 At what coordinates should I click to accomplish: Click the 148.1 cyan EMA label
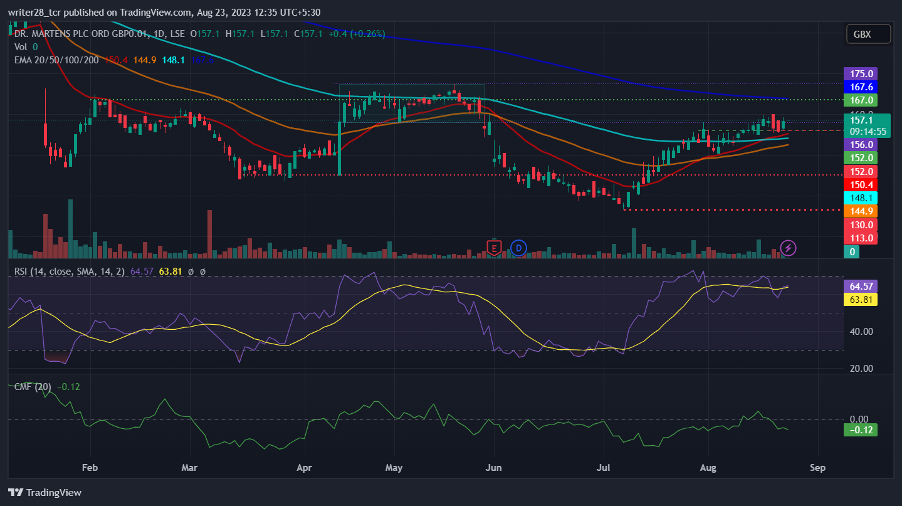click(860, 198)
